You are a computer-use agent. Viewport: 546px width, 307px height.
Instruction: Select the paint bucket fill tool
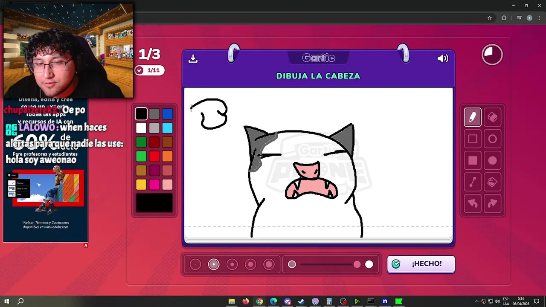(492, 182)
